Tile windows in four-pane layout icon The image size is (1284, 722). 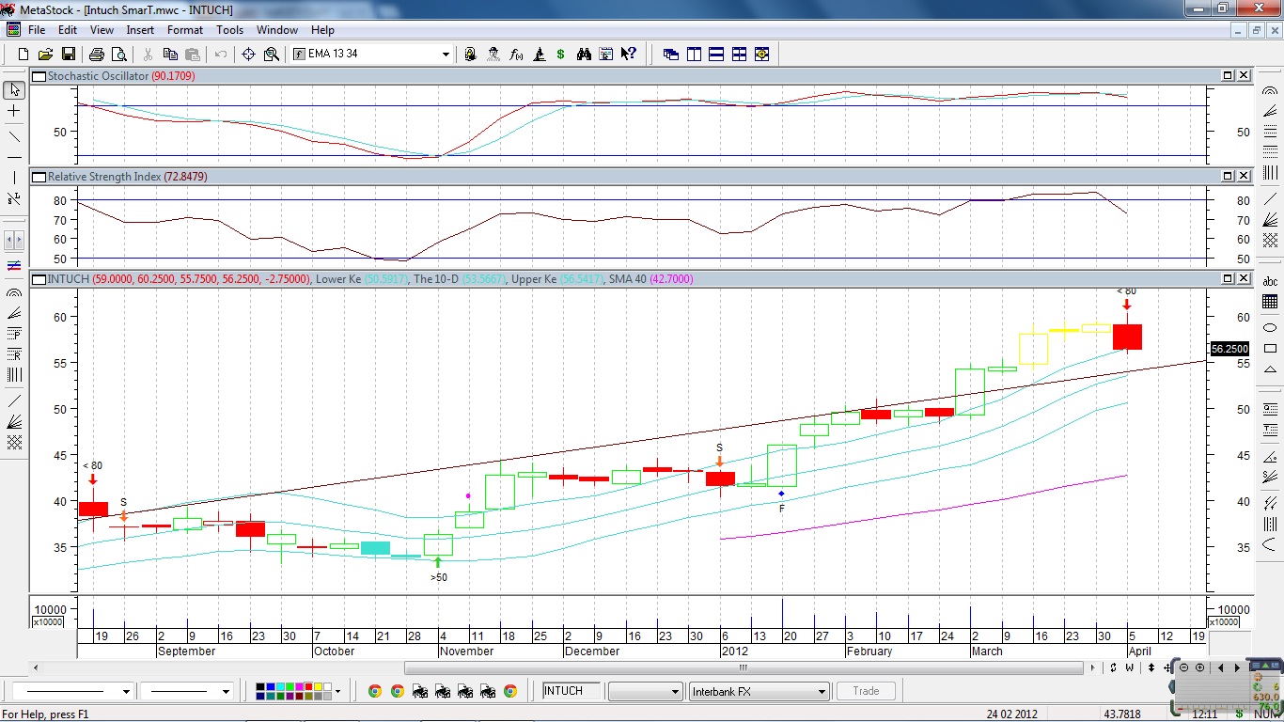pos(739,55)
